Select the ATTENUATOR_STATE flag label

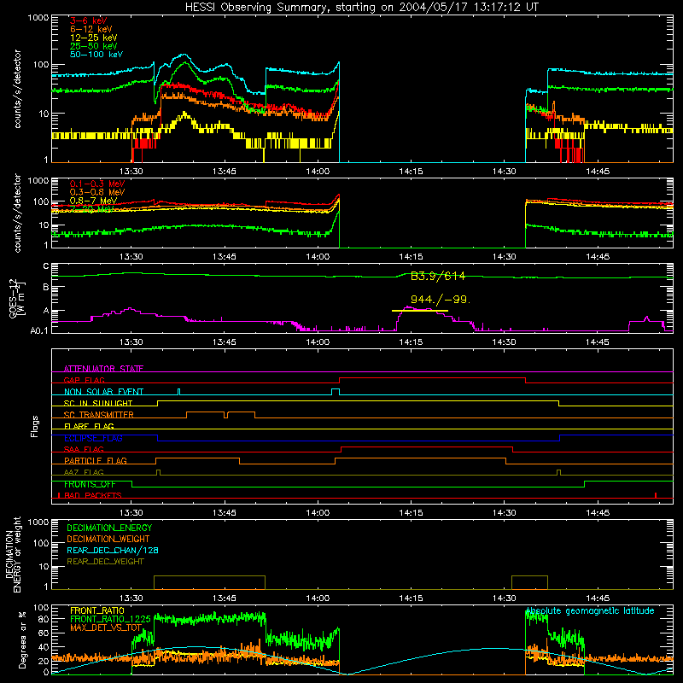[x=103, y=369]
